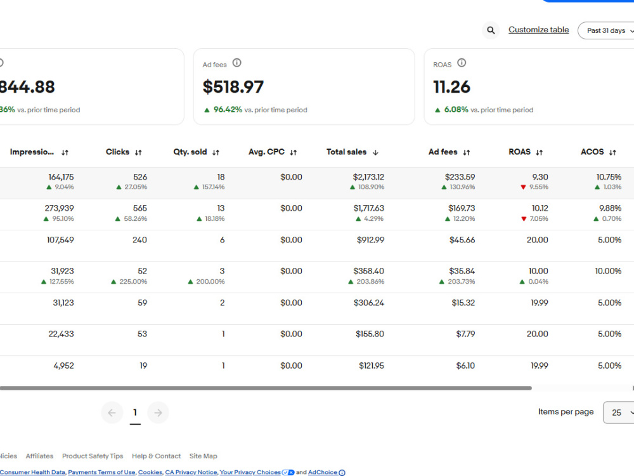
Task: Click the AdChoice link
Action: coord(323,472)
